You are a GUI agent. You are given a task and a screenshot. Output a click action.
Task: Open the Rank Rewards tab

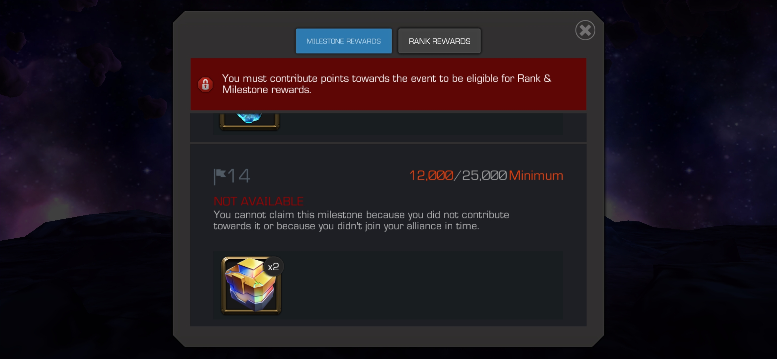(x=439, y=41)
